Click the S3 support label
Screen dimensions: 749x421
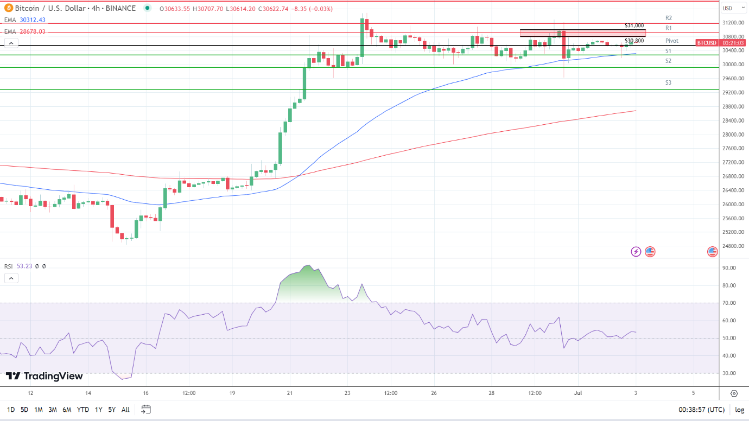tap(669, 82)
